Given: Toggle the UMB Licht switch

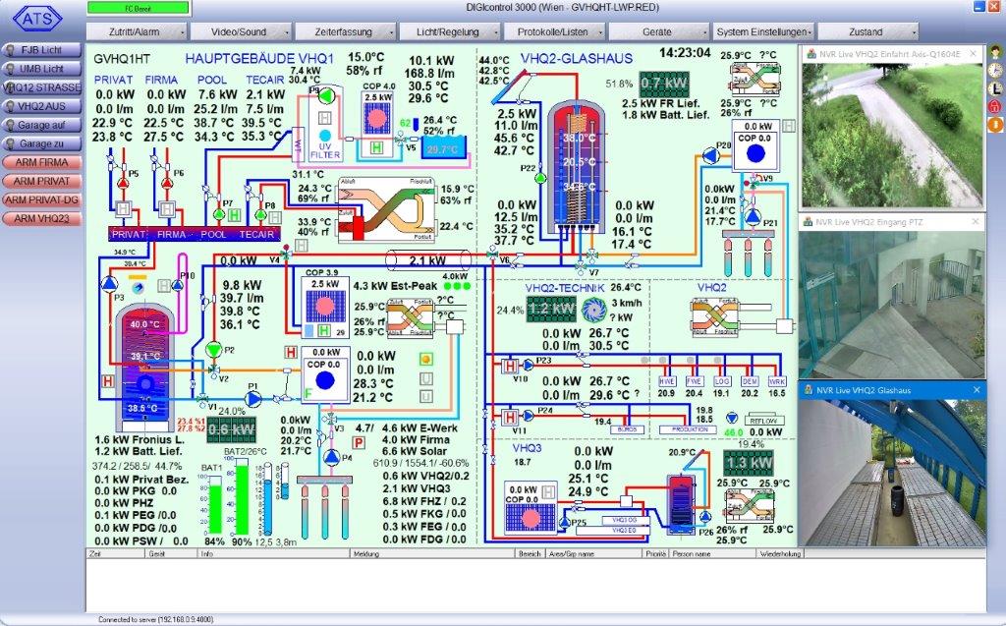Looking at the screenshot, I should (40, 69).
